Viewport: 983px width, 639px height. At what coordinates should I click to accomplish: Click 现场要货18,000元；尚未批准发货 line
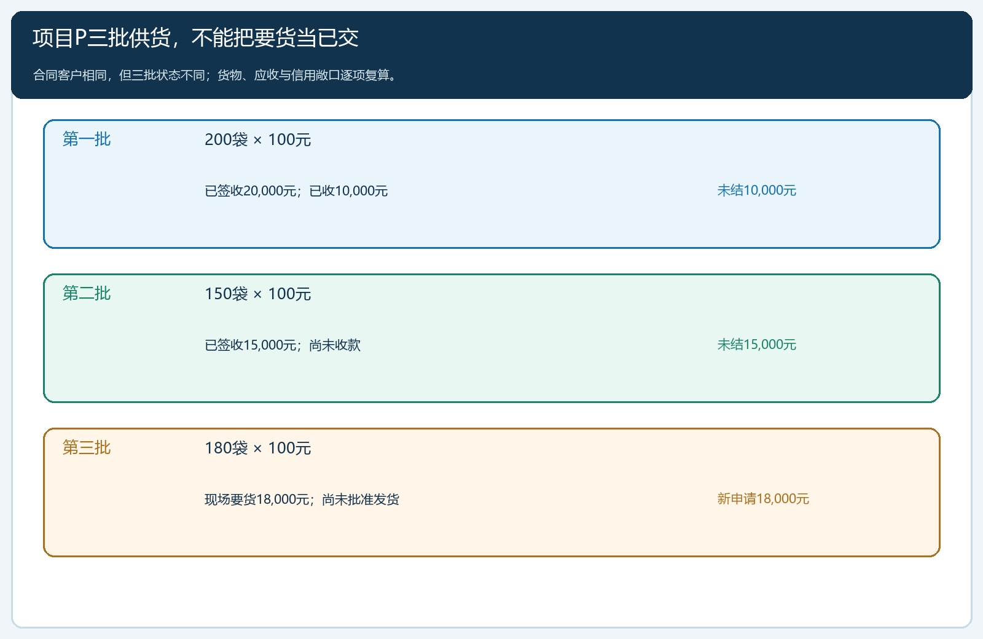click(x=302, y=499)
